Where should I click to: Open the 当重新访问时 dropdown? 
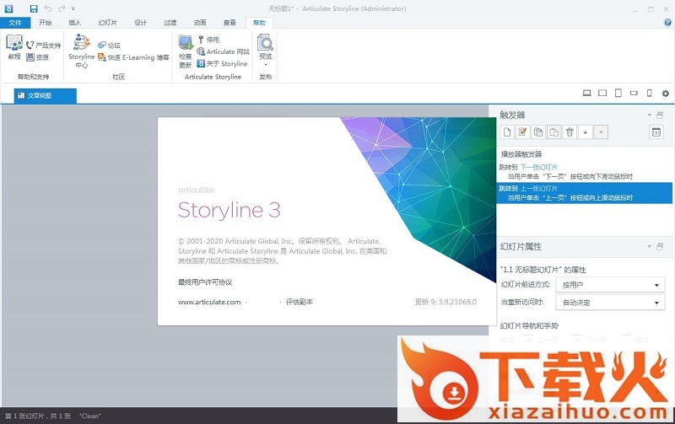pyautogui.click(x=611, y=302)
